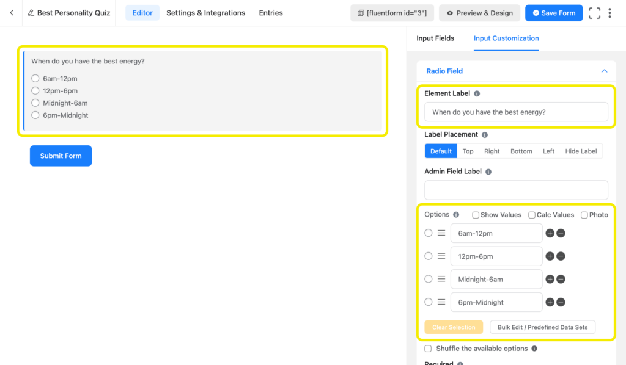Open the three-dot more options menu
Image resolution: width=626 pixels, height=365 pixels.
coord(609,13)
